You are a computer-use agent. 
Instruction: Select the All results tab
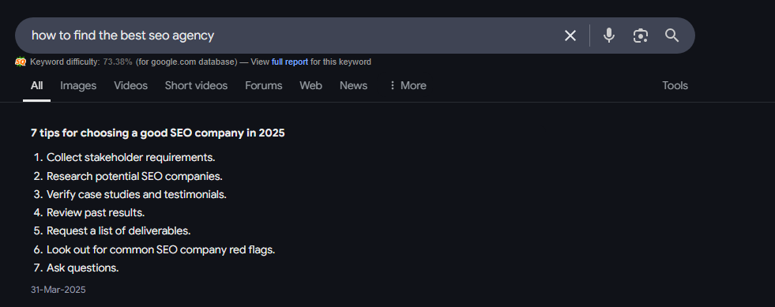click(36, 85)
